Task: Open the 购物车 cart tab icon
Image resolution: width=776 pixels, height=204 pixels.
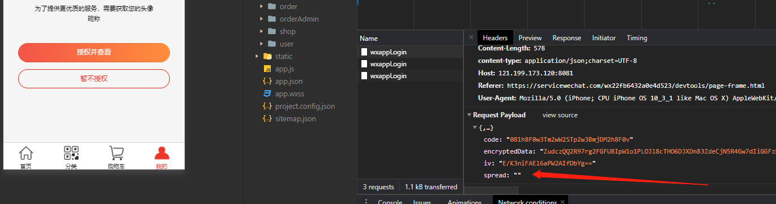Action: [117, 154]
